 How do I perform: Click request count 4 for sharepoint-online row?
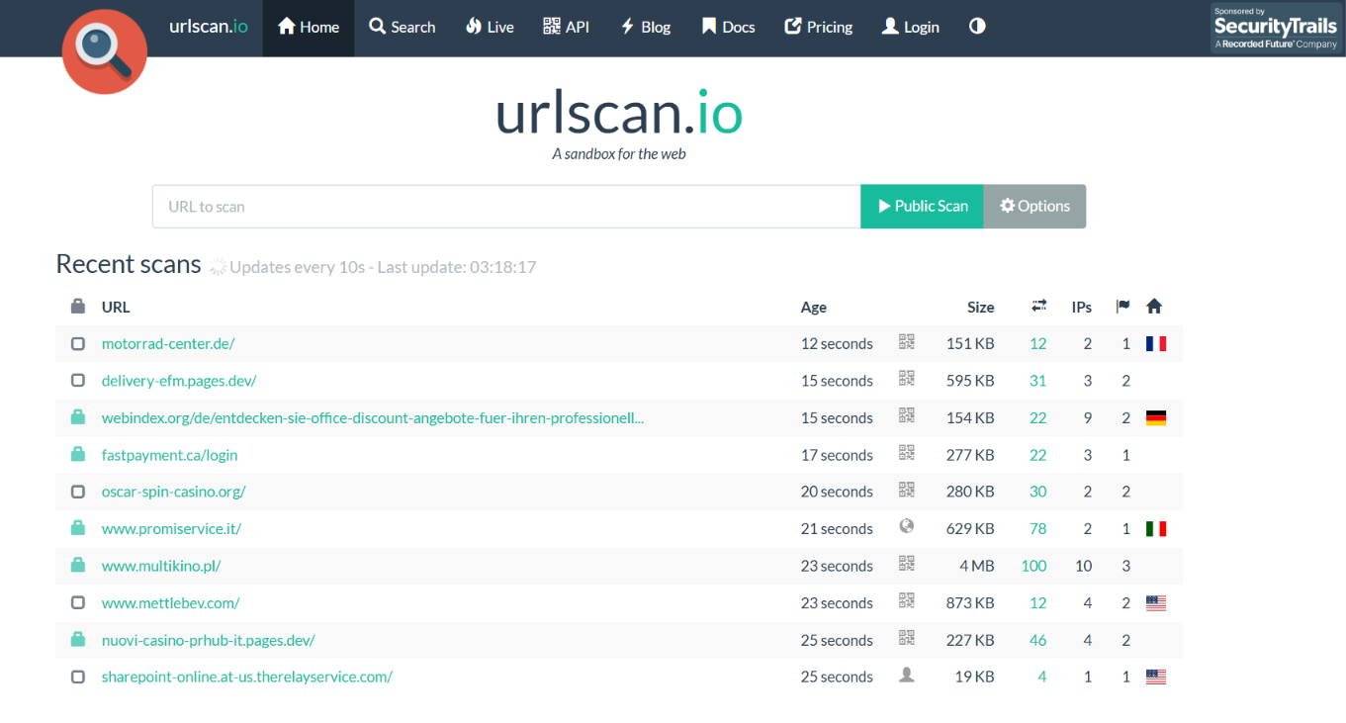click(1042, 678)
